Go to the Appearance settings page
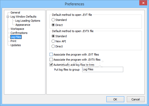149x106 pixels. [23, 25]
